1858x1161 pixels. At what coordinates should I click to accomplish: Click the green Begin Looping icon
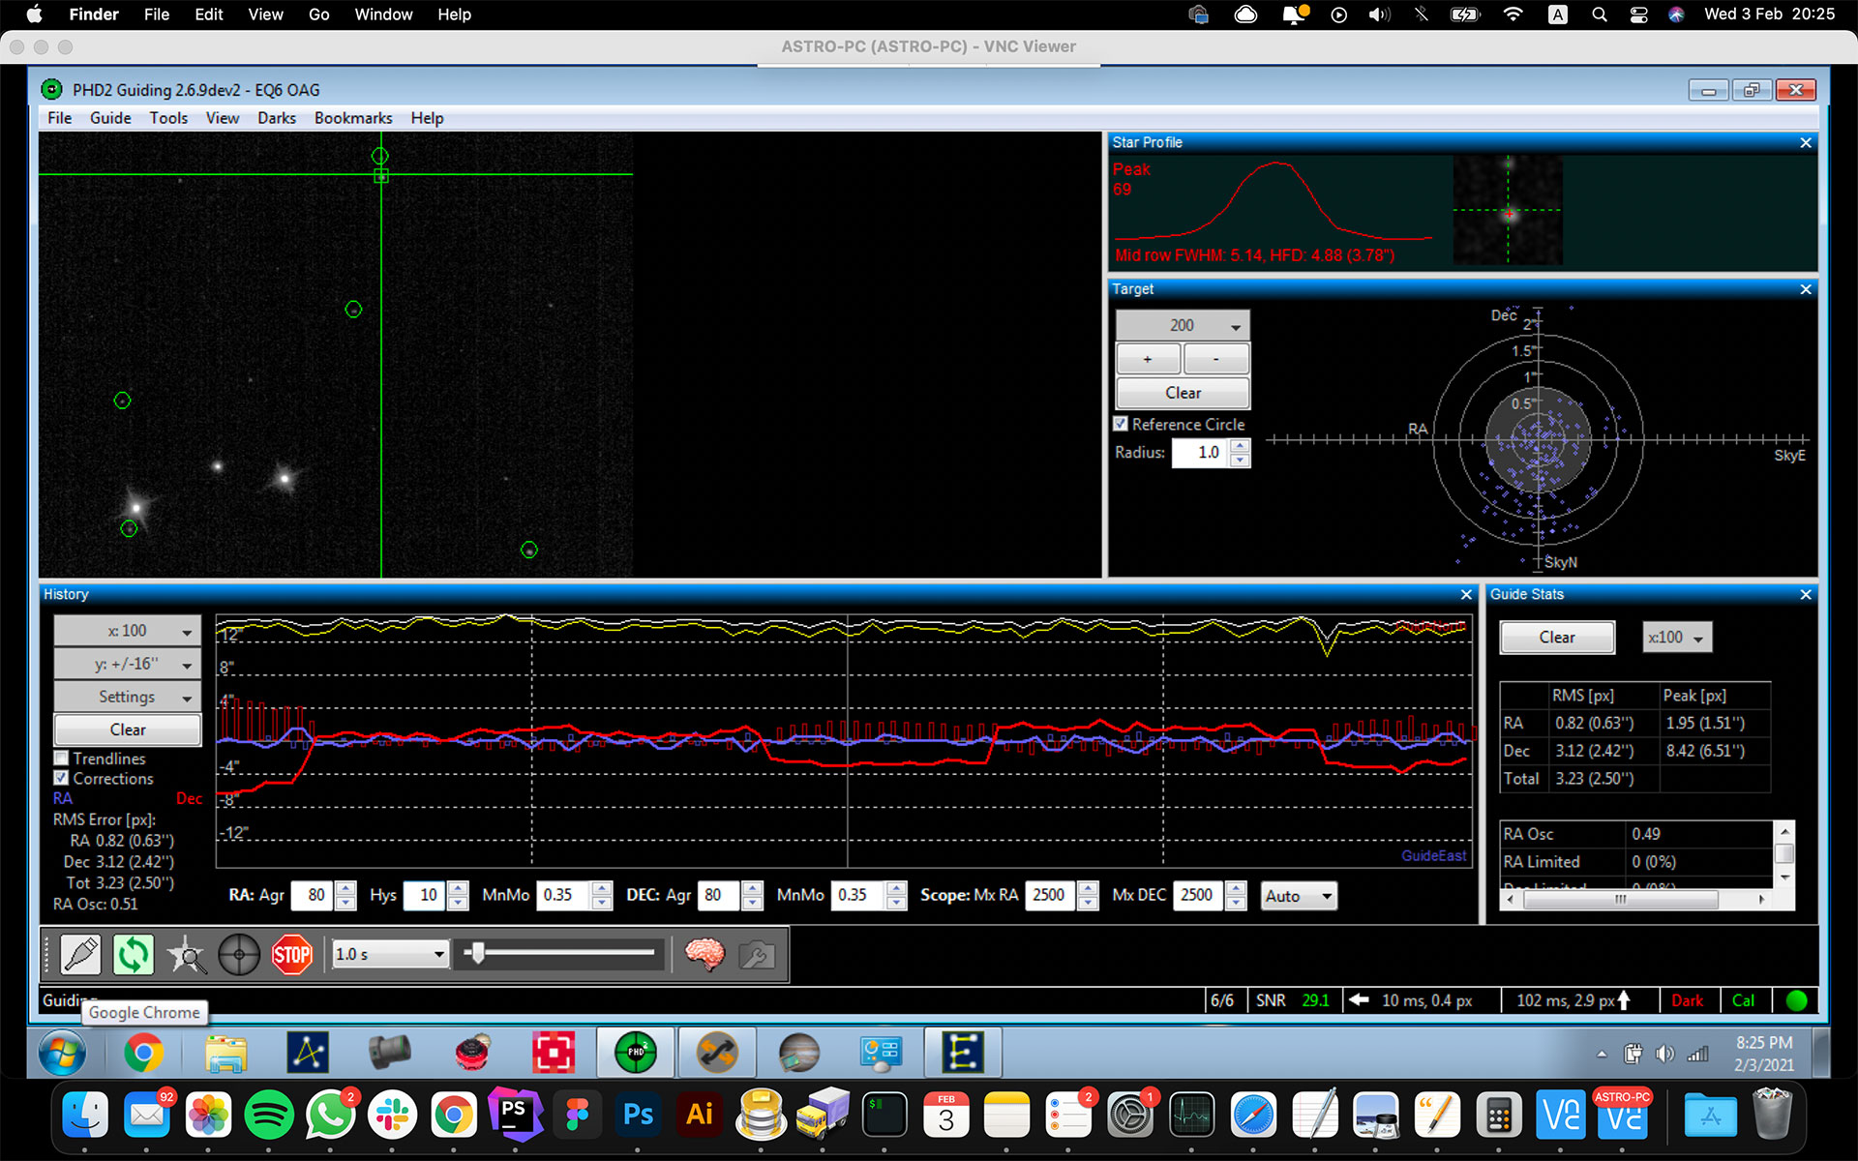[134, 955]
